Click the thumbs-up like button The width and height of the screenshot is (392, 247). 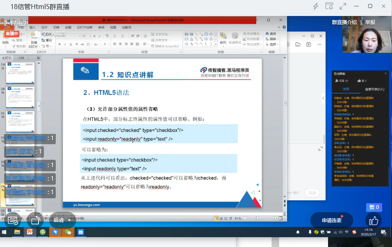373,220
